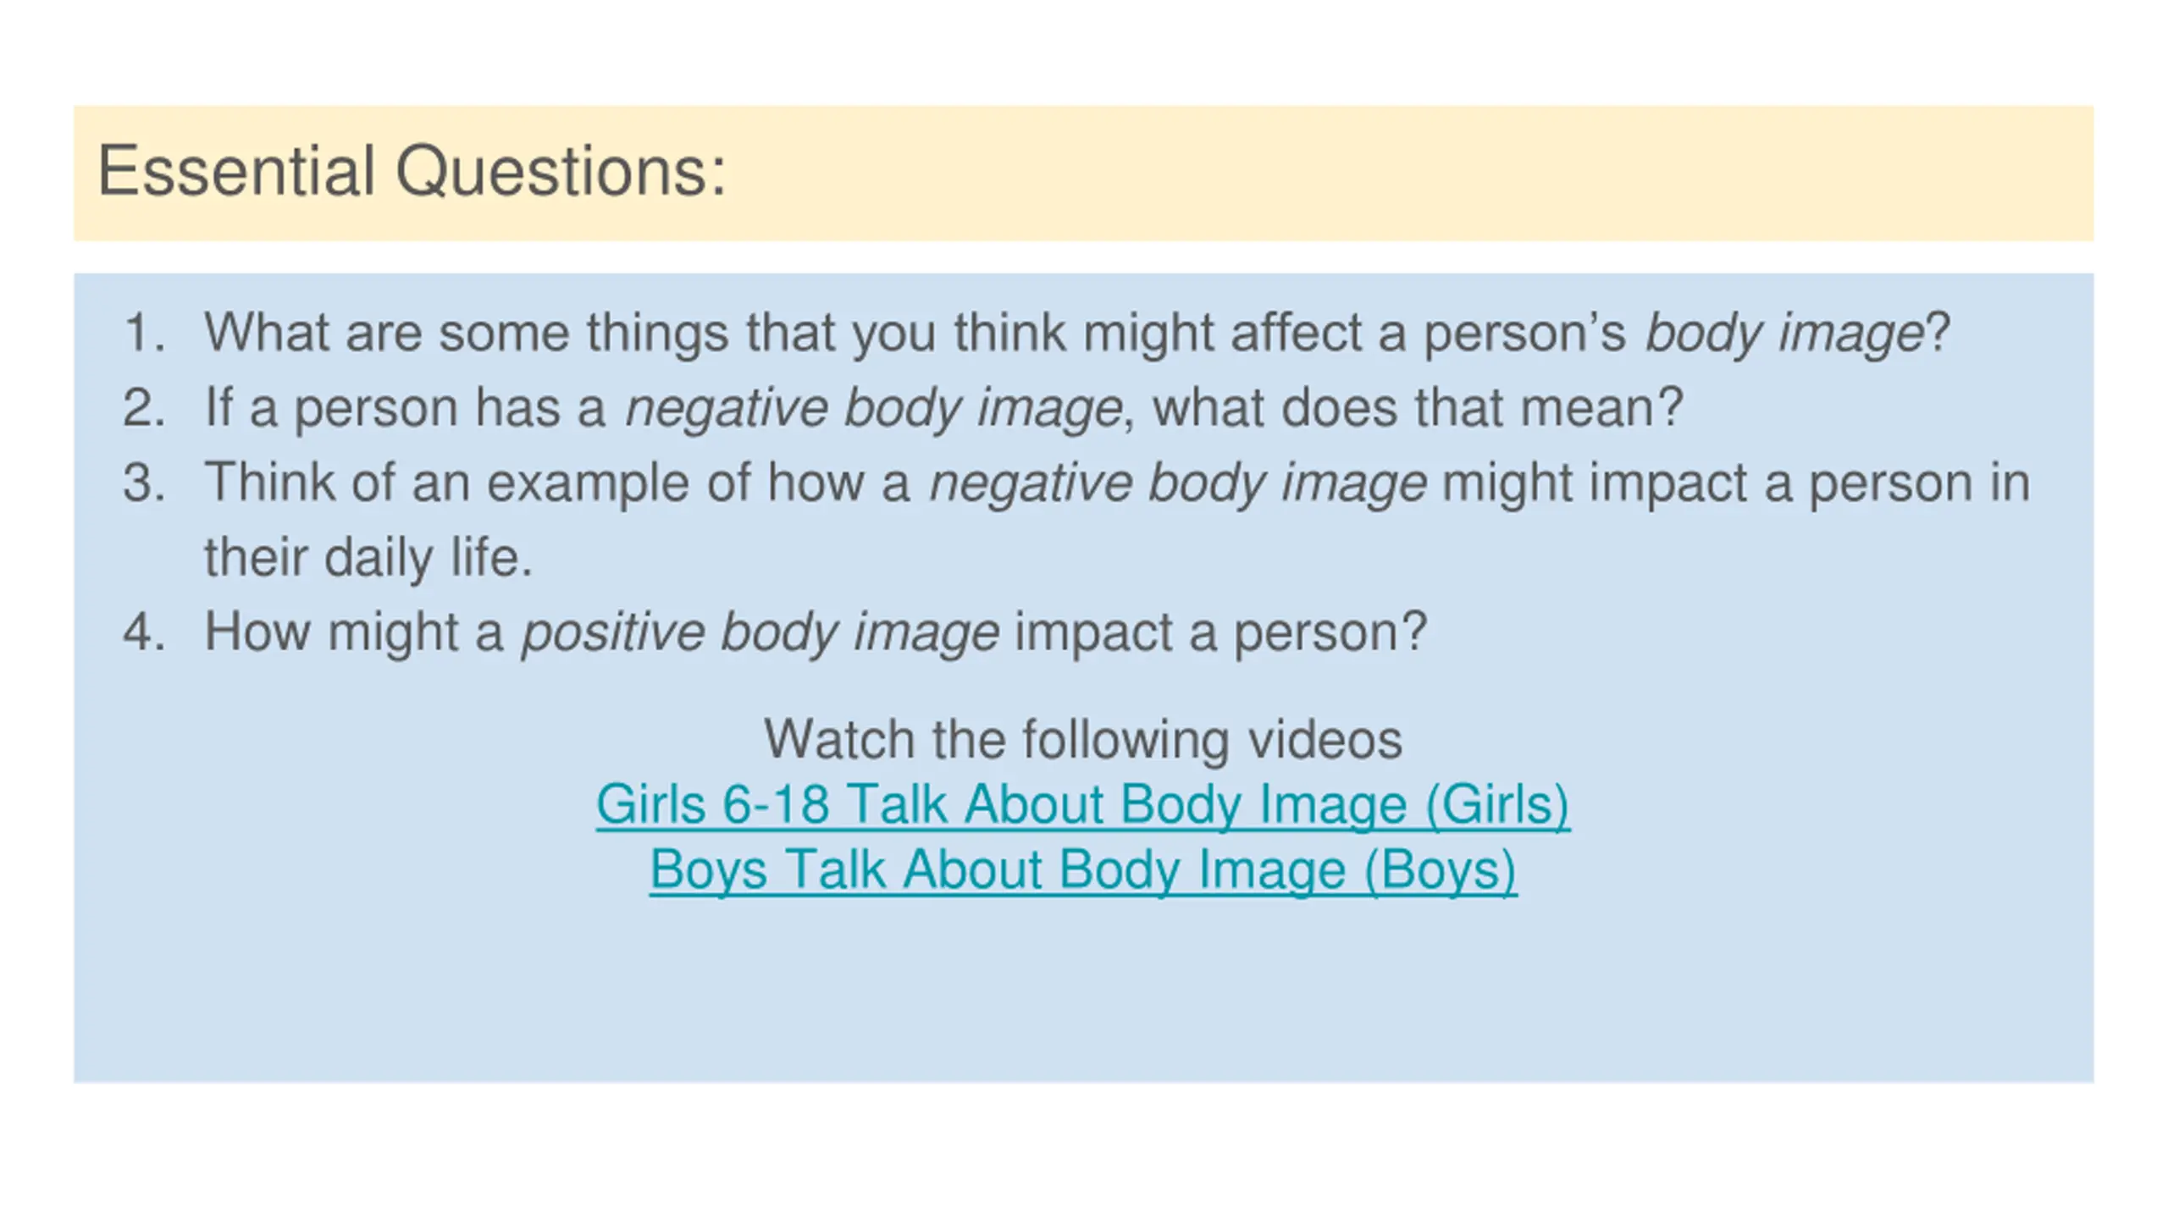This screenshot has height=1219, width=2168.
Task: Click the italic positive body image phrase
Action: 760,633
